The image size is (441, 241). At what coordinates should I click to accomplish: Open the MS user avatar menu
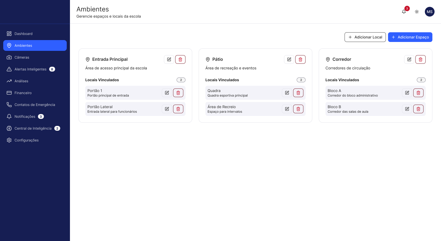pyautogui.click(x=430, y=12)
